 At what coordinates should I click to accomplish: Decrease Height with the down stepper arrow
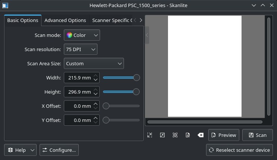point(96,94)
